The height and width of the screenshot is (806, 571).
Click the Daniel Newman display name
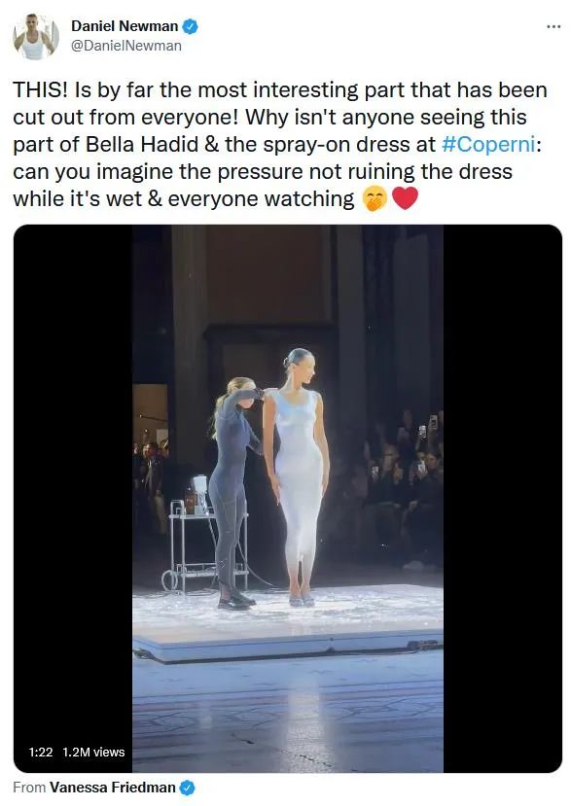pyautogui.click(x=125, y=25)
